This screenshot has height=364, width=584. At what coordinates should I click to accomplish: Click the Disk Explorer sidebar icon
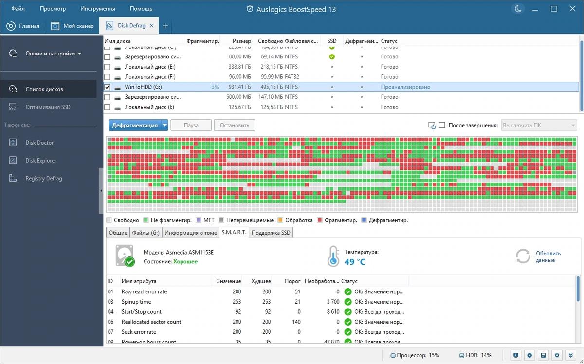click(13, 160)
